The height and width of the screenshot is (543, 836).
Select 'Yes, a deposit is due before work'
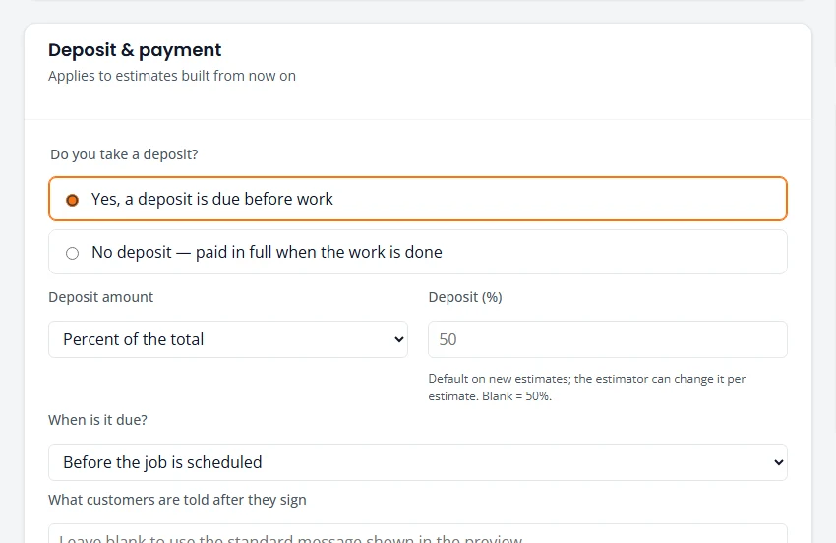(417, 199)
